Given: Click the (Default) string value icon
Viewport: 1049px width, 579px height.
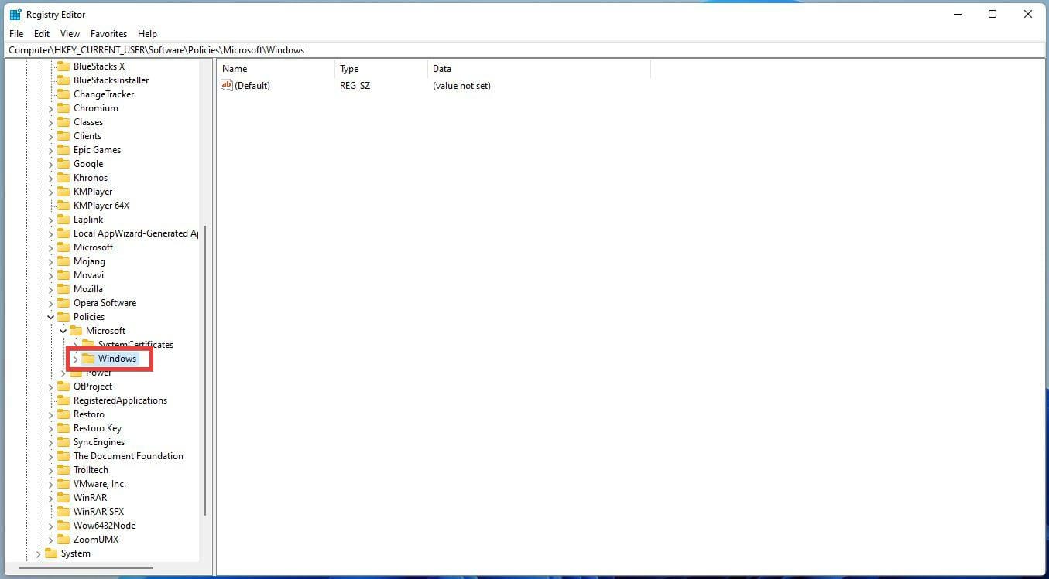Looking at the screenshot, I should [x=226, y=85].
